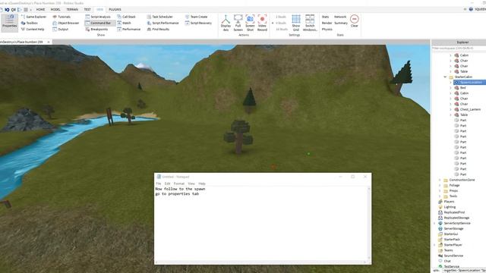Open Notepad Format menu

point(179,184)
